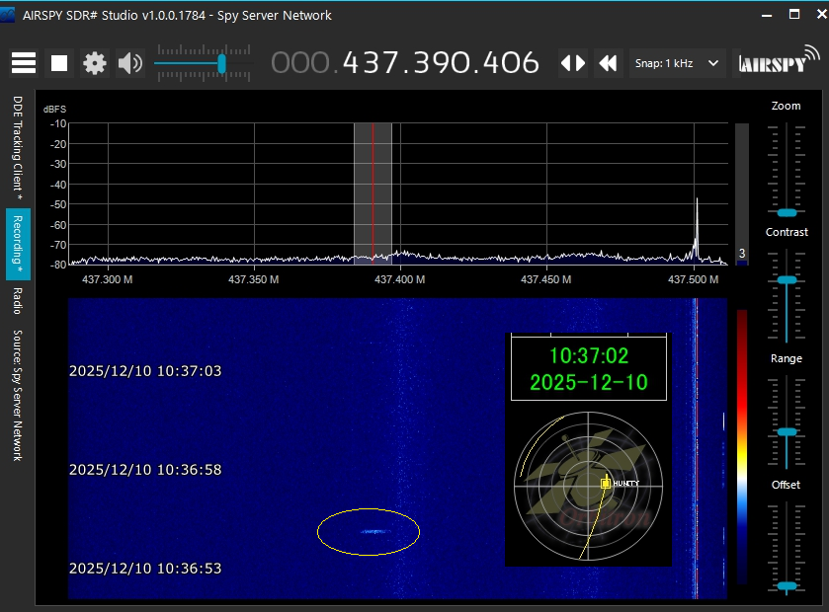The width and height of the screenshot is (829, 612).
Task: Click the 390 kHz frequency digits
Action: pyautogui.click(x=440, y=63)
